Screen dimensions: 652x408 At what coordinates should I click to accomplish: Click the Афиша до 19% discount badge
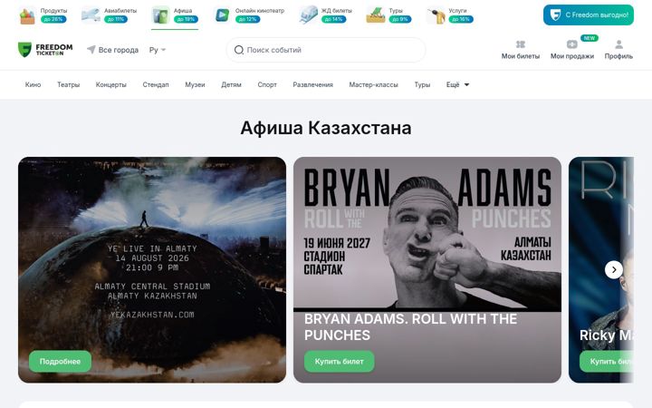pos(186,19)
